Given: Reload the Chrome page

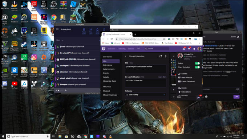Looking at the screenshot, I should [112, 39].
